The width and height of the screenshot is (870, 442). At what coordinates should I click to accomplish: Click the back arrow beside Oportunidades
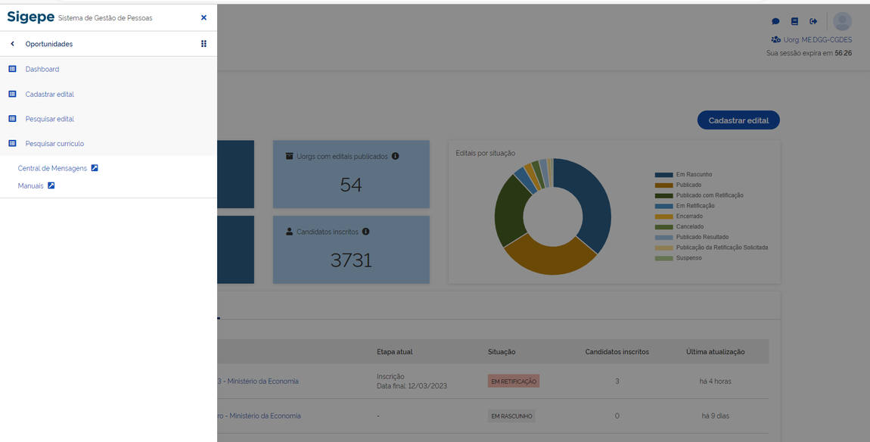[x=13, y=44]
